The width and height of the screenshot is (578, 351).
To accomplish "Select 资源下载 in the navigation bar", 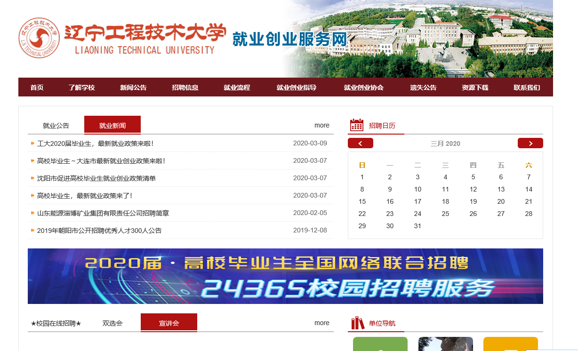I will click(475, 88).
